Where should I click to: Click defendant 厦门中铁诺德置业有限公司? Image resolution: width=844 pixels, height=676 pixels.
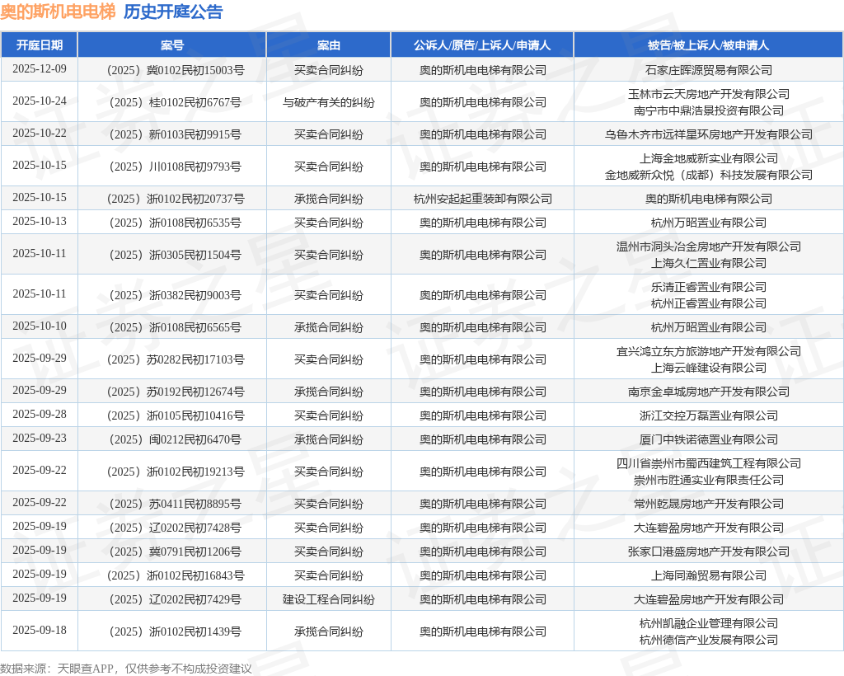[x=708, y=439]
